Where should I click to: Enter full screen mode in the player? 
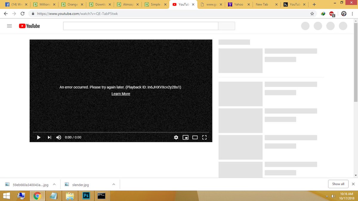(204, 137)
